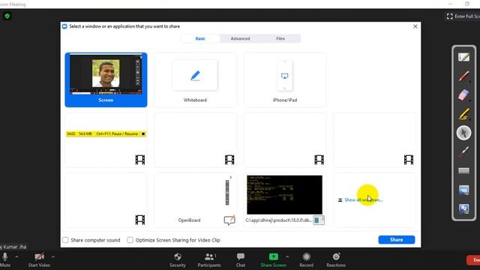This screenshot has height=270, width=480.
Task: Click the screen capture icon in OpenBoard toolbar
Action: click(463, 190)
